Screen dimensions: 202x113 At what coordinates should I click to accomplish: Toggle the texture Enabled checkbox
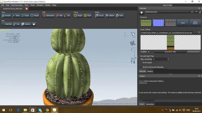[x=148, y=52]
